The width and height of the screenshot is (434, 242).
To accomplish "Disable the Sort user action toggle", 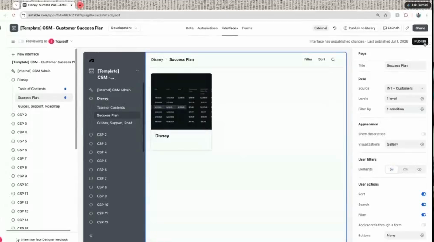I will pyautogui.click(x=424, y=194).
